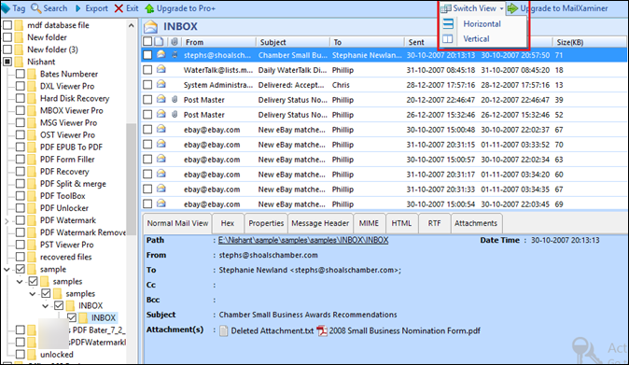Select the MBOX Viewer Pro folder
629x365 pixels.
(72, 111)
